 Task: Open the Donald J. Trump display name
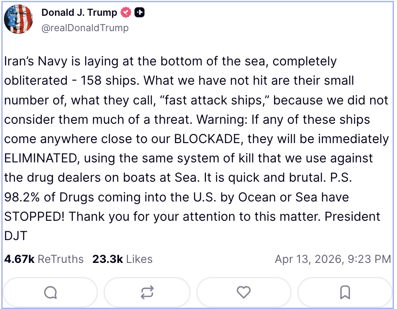click(x=79, y=13)
